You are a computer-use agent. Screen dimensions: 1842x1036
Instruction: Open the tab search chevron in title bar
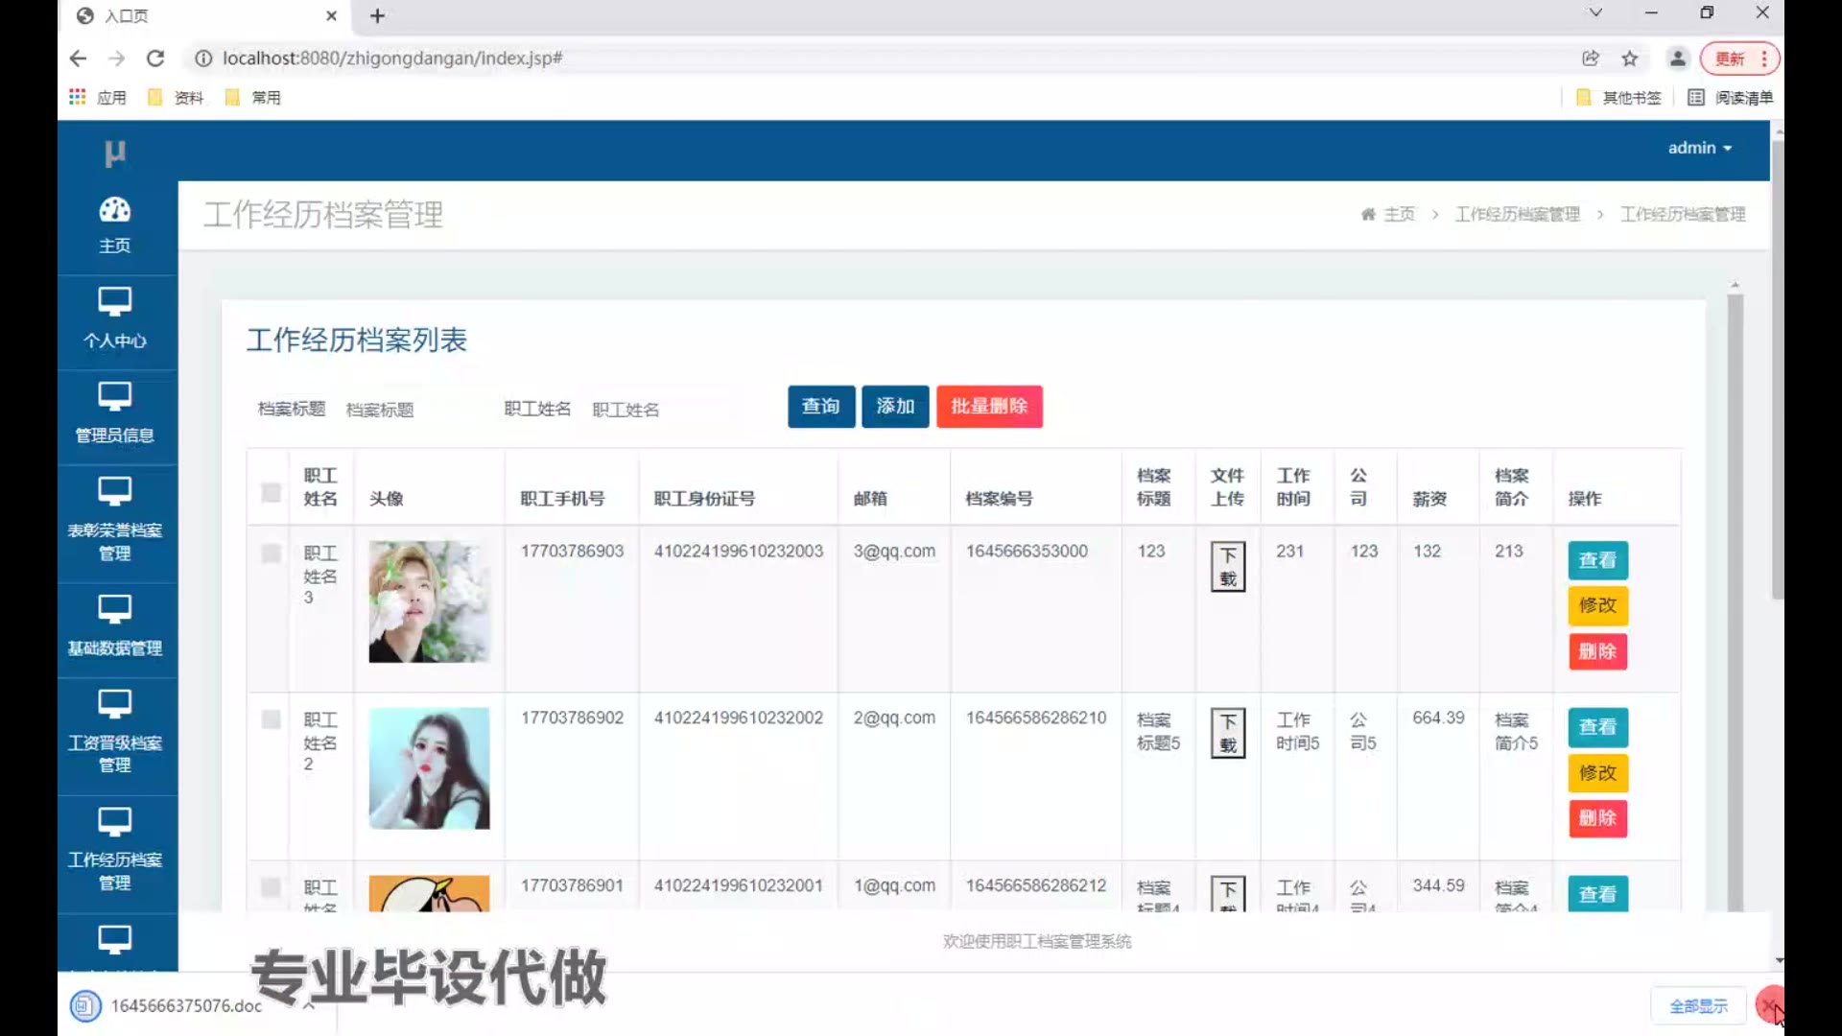pyautogui.click(x=1595, y=12)
